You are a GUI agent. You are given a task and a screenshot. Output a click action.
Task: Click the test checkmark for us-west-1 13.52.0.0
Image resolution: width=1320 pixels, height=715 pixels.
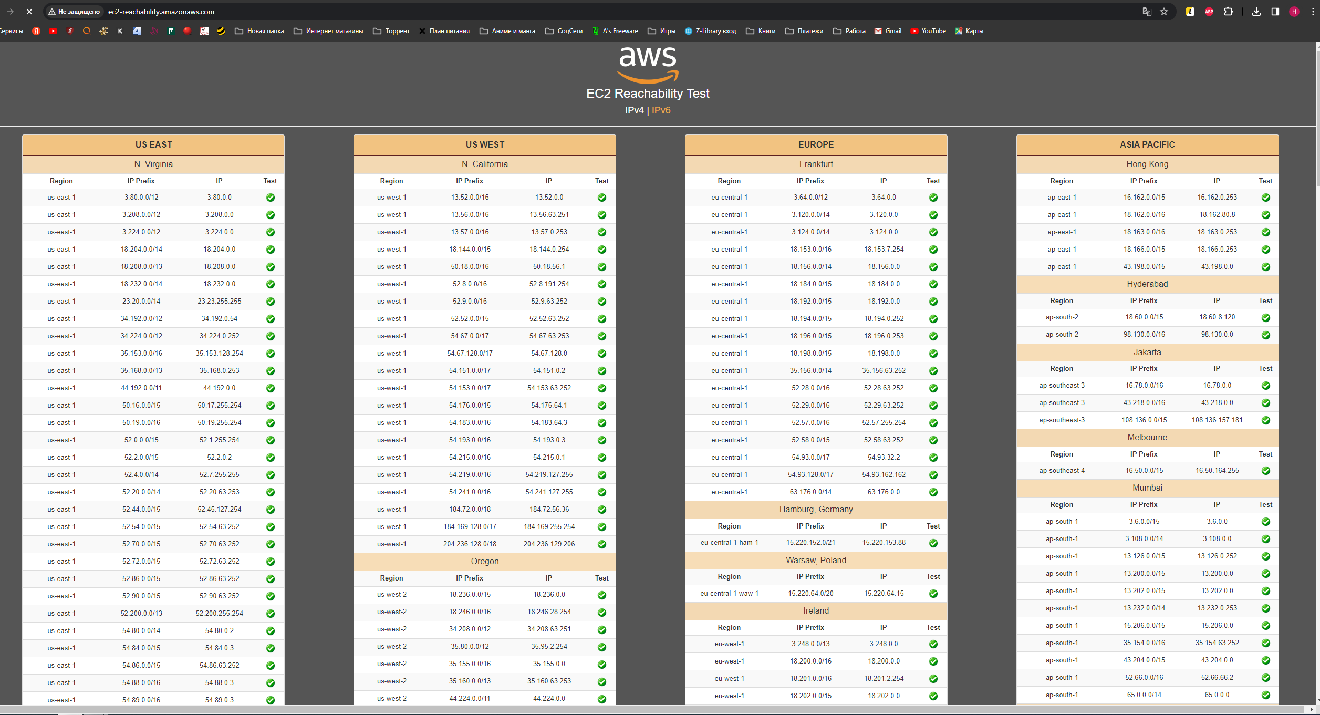coord(601,198)
